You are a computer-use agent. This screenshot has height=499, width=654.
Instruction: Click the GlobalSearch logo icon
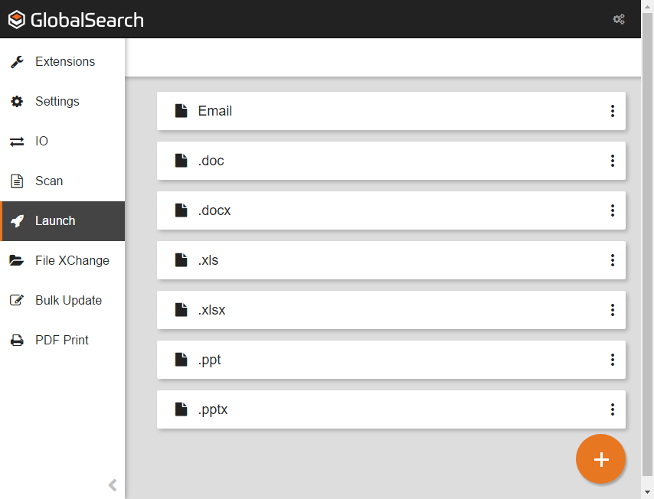pos(17,20)
